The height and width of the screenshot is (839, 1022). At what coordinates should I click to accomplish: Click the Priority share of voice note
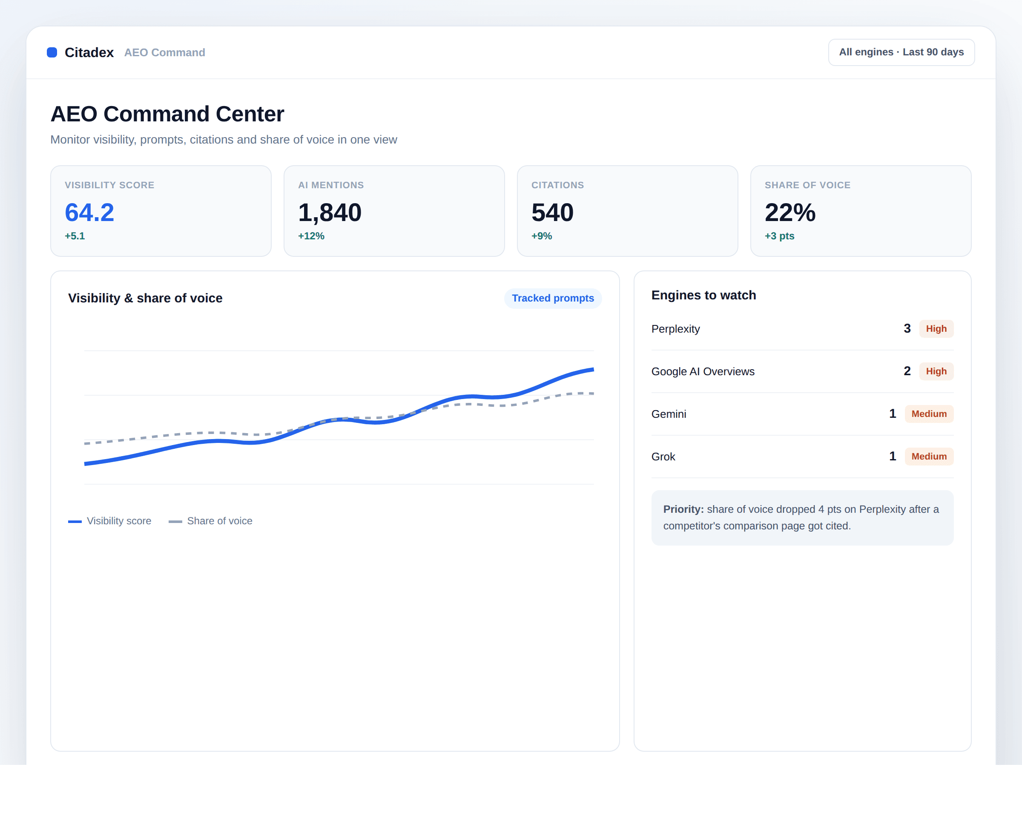pos(802,517)
